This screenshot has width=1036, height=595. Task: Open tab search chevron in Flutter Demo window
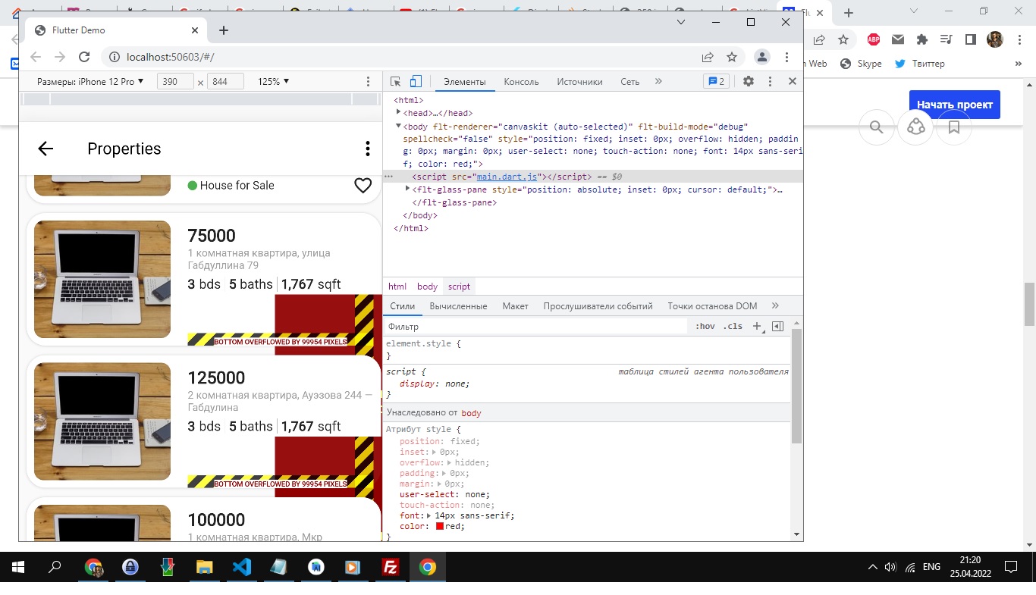point(681,22)
